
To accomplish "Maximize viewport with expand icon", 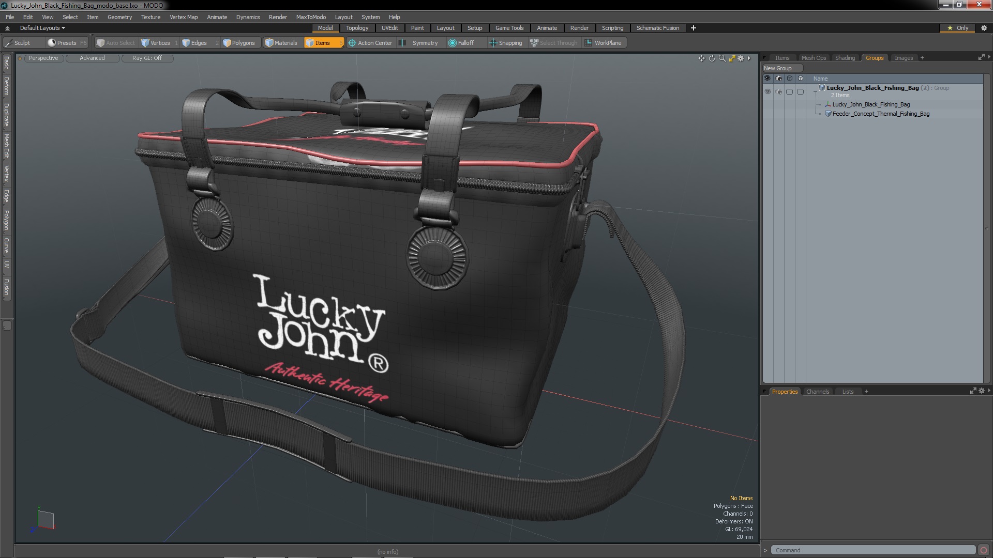I will click(732, 58).
